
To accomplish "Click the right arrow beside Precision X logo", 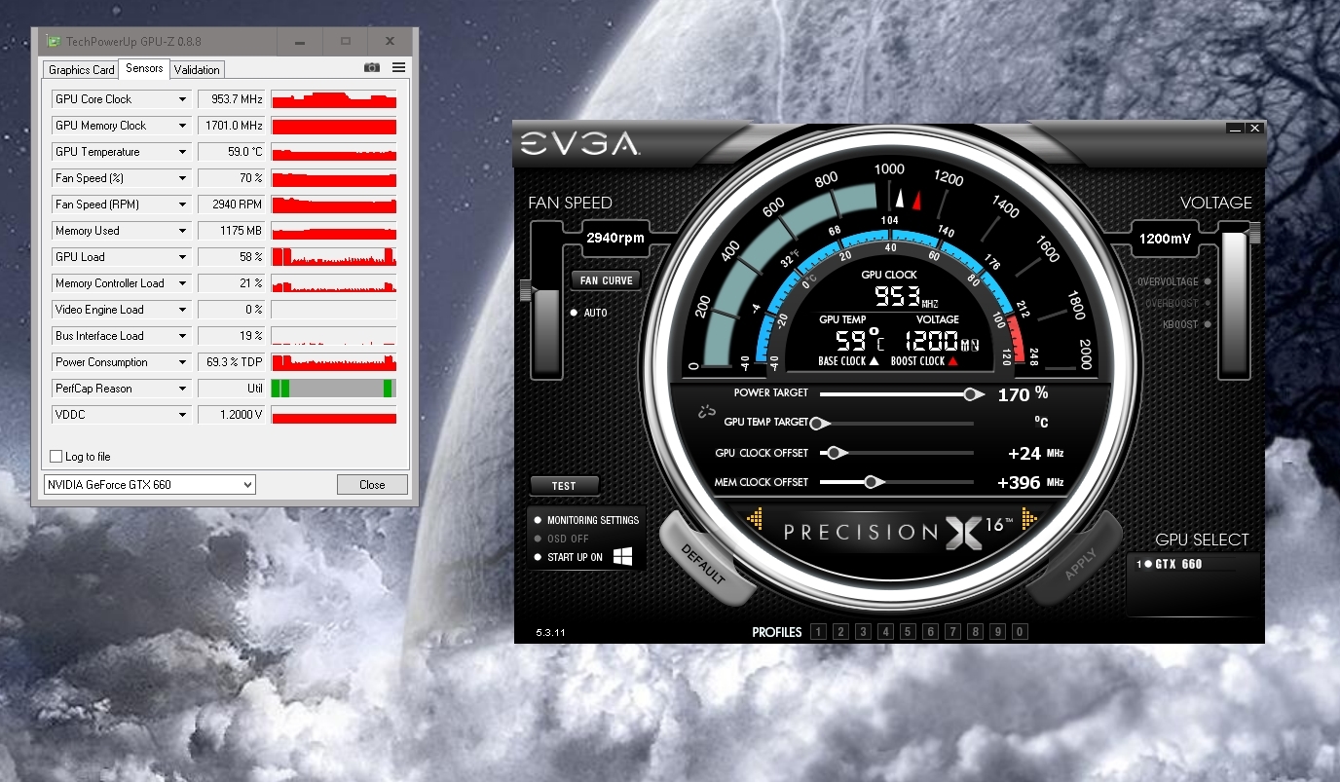I will (1029, 520).
